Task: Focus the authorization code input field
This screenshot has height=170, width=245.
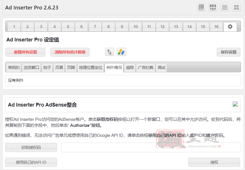Action: pyautogui.click(x=151, y=147)
